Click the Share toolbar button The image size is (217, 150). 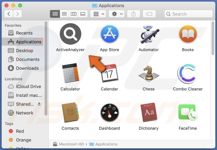(133, 14)
